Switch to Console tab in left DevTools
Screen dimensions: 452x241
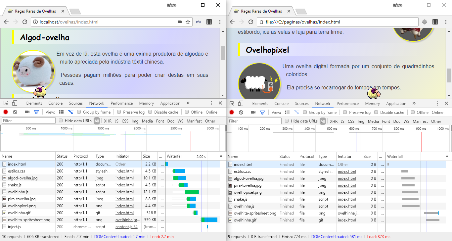tap(55, 103)
